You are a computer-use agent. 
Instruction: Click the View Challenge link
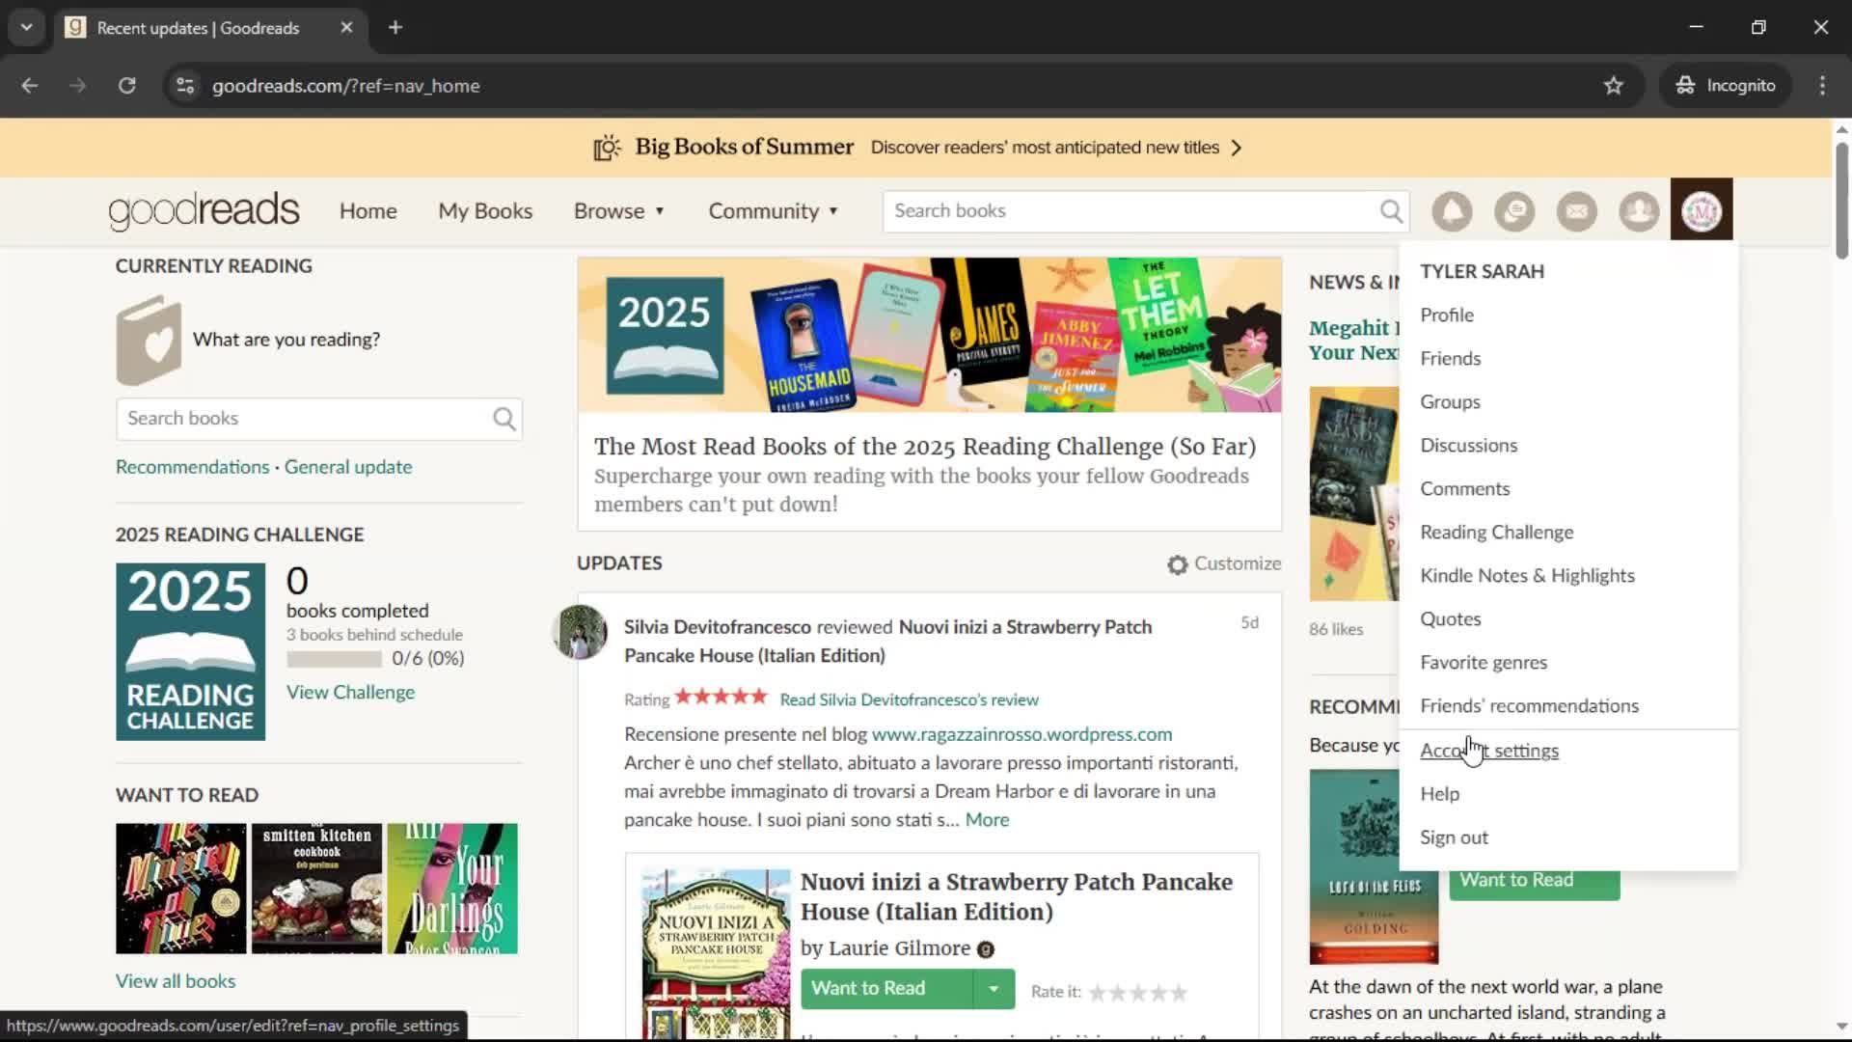[x=350, y=693]
